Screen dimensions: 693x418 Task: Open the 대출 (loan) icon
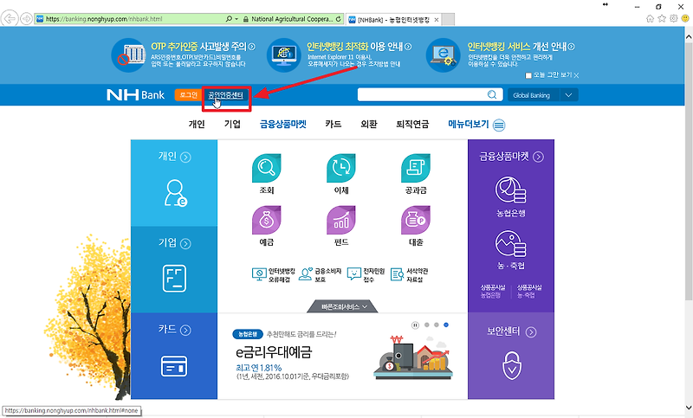(416, 220)
